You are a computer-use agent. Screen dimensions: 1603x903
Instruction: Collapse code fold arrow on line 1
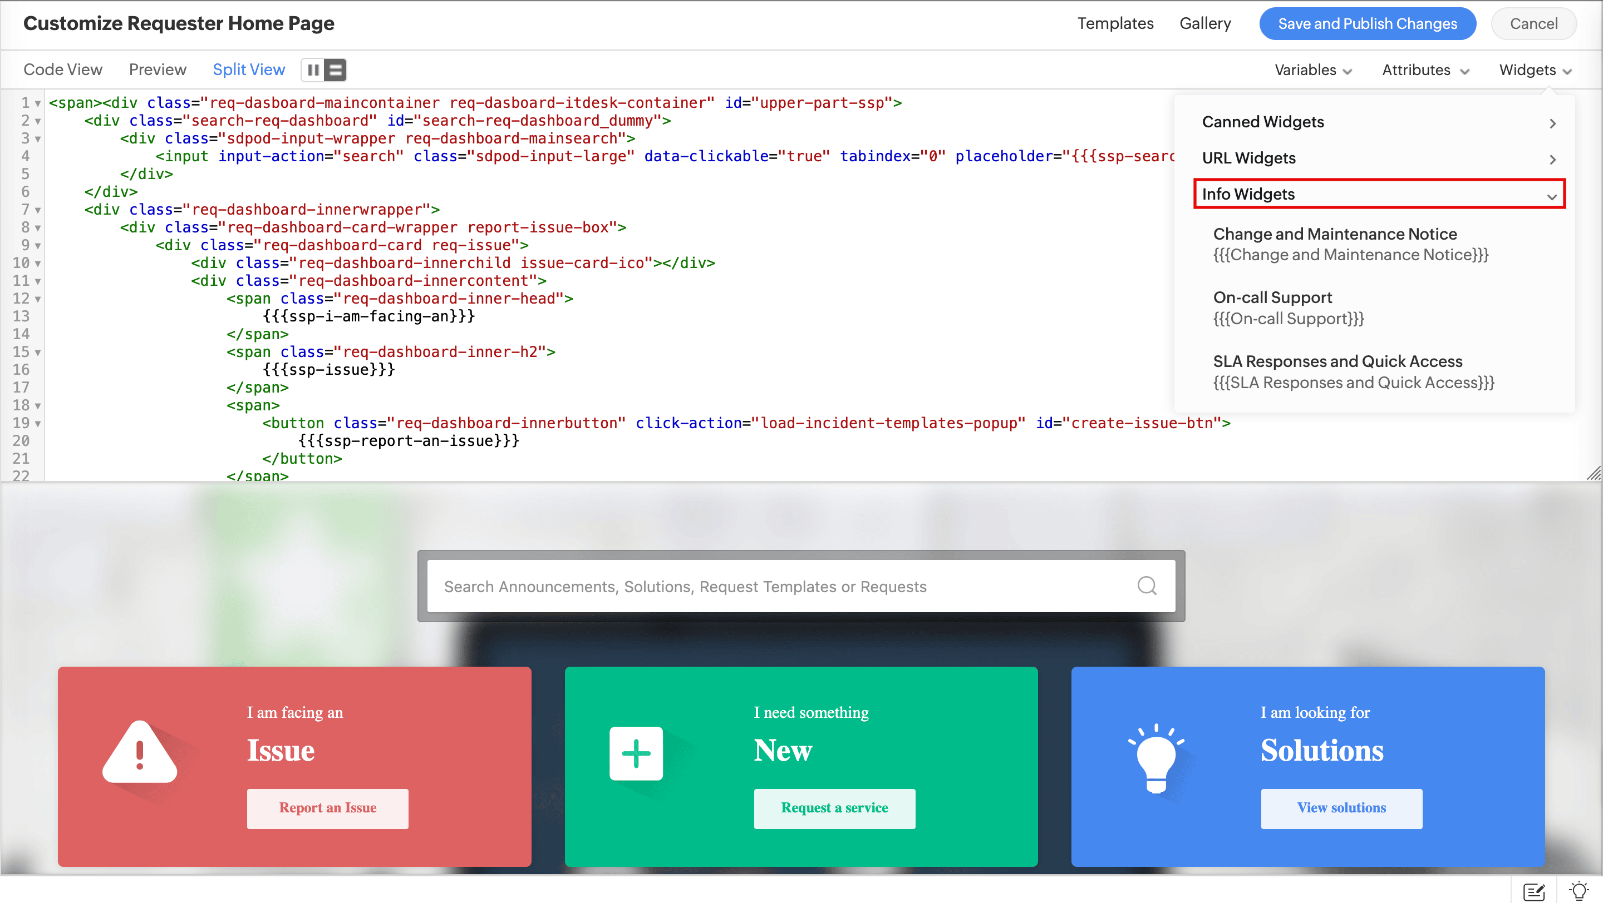pos(38,104)
